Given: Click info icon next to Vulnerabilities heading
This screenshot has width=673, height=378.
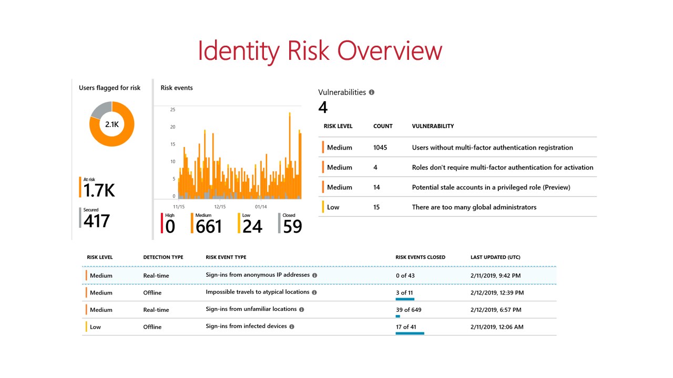Looking at the screenshot, I should click(x=372, y=92).
